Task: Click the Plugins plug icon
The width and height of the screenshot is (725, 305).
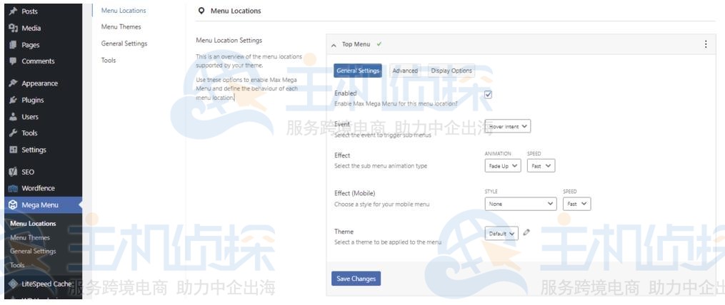Action: pyautogui.click(x=13, y=100)
